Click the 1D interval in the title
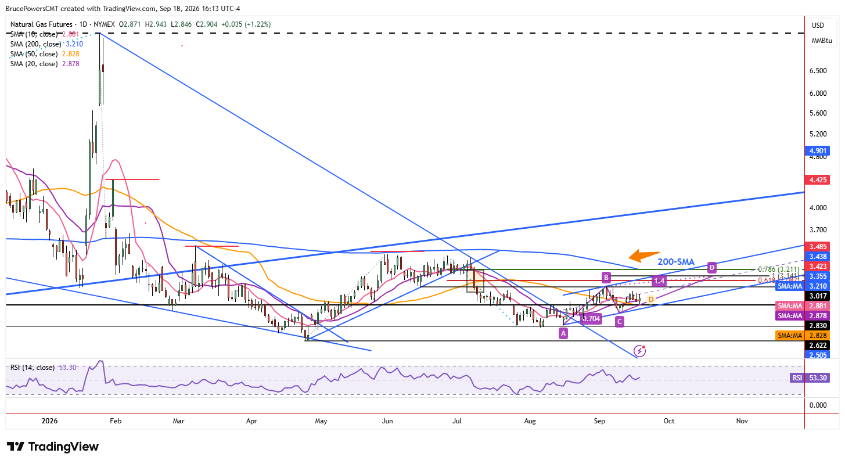This screenshot has height=464, width=845. tap(85, 24)
